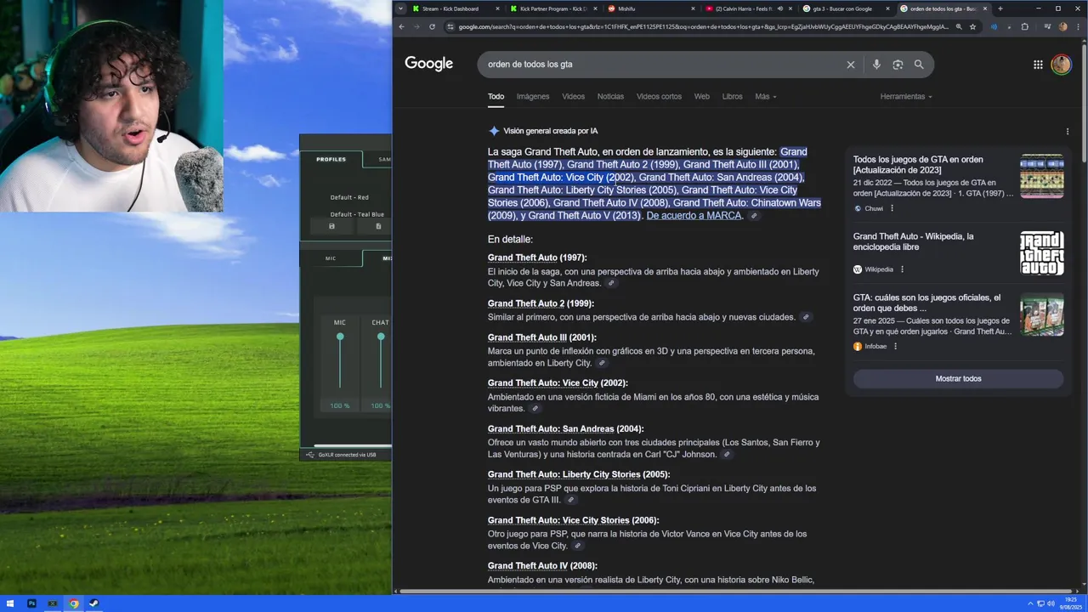
Task: Click the Chrome address bar URL
Action: pyautogui.click(x=702, y=26)
